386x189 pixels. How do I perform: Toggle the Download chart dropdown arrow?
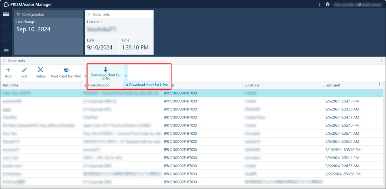point(126,75)
